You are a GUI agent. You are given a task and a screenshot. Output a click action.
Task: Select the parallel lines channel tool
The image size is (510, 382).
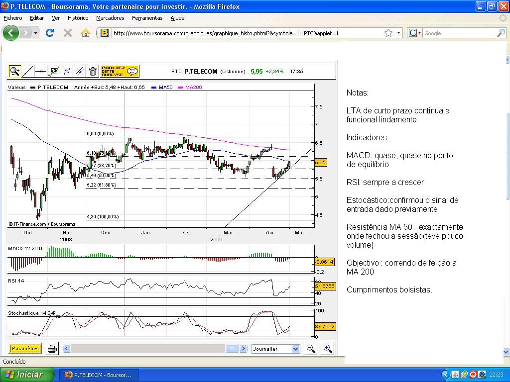click(x=80, y=71)
